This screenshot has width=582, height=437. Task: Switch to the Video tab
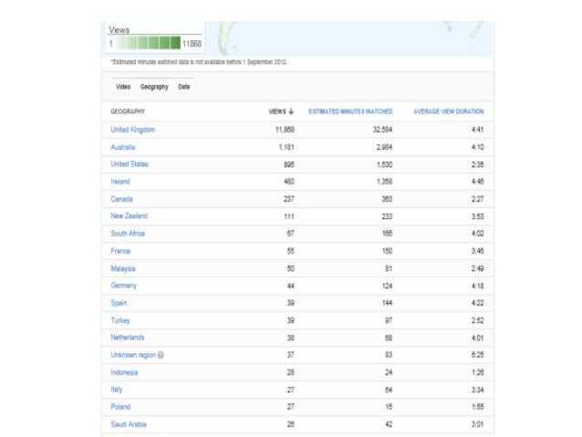click(x=123, y=87)
